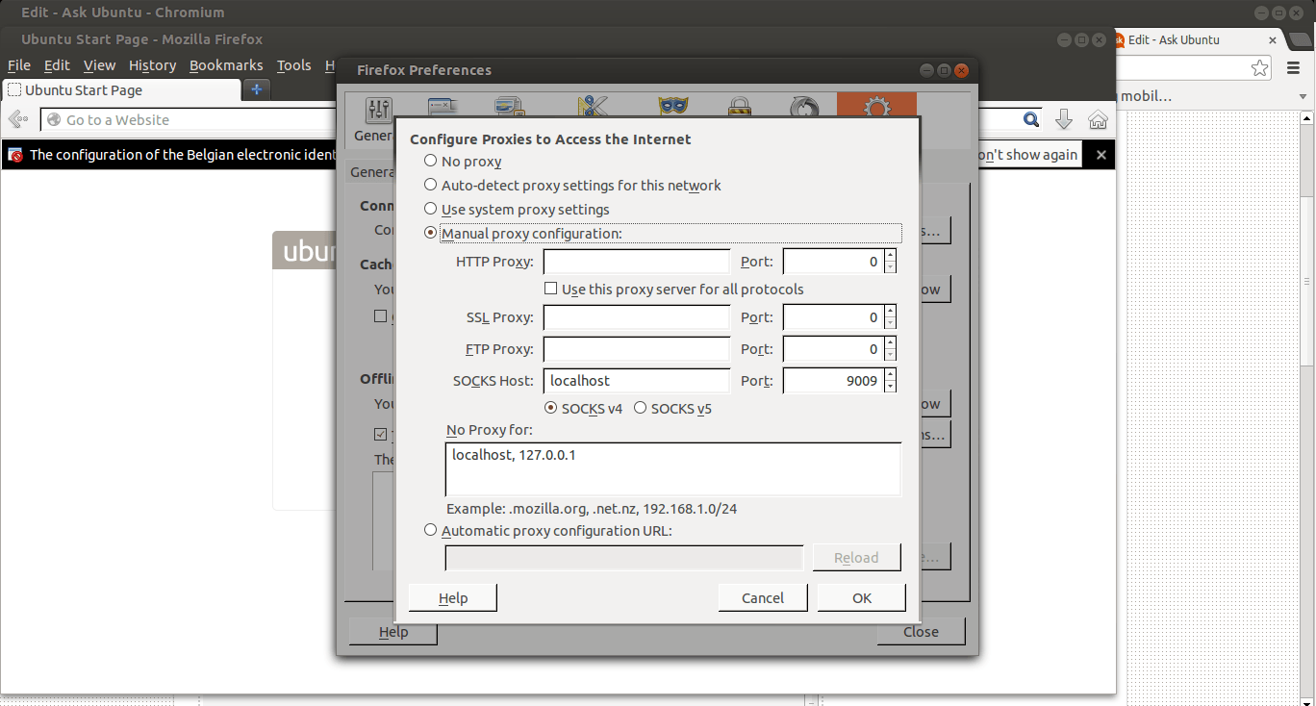
Task: Open the Content preferences pane icon
Action: (x=509, y=106)
